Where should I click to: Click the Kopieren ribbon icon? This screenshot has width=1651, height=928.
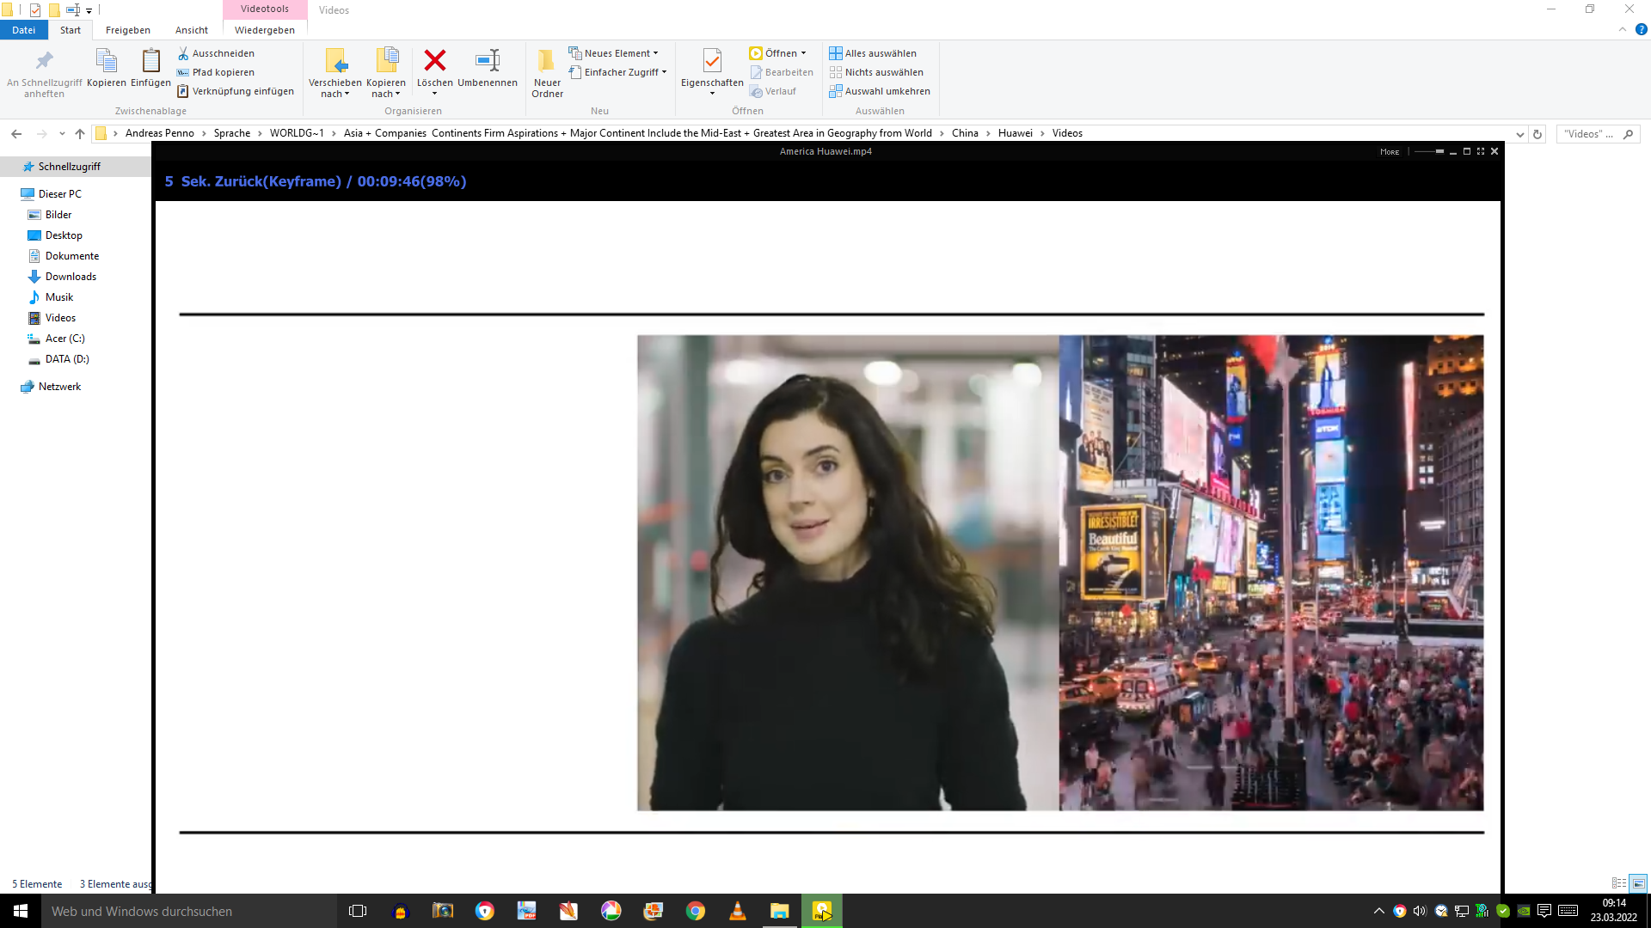(107, 69)
